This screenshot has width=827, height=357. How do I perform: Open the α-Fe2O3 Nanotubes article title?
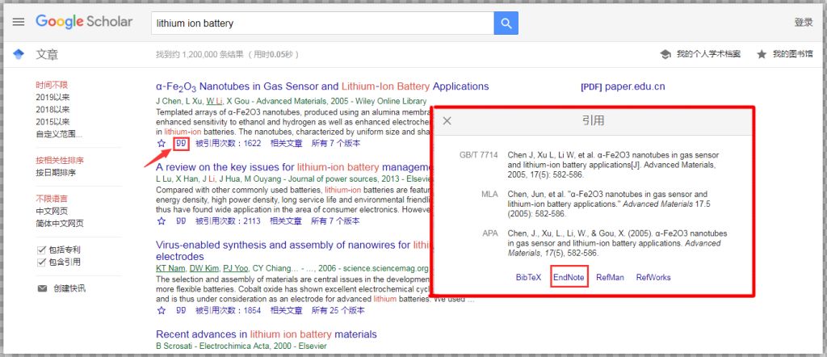pyautogui.click(x=322, y=87)
